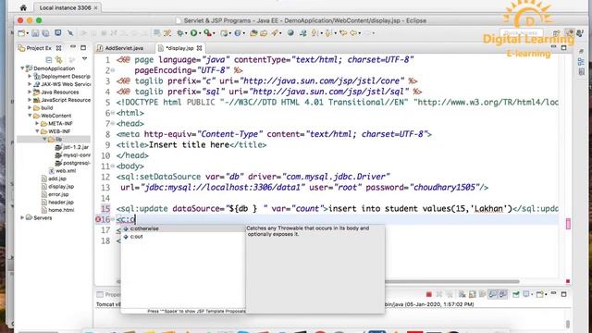Click the Search flashlight toolbar icon
The height and width of the screenshot is (333, 592).
[275, 33]
